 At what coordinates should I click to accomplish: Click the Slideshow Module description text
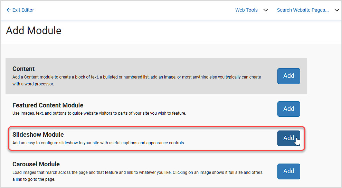tap(98, 143)
